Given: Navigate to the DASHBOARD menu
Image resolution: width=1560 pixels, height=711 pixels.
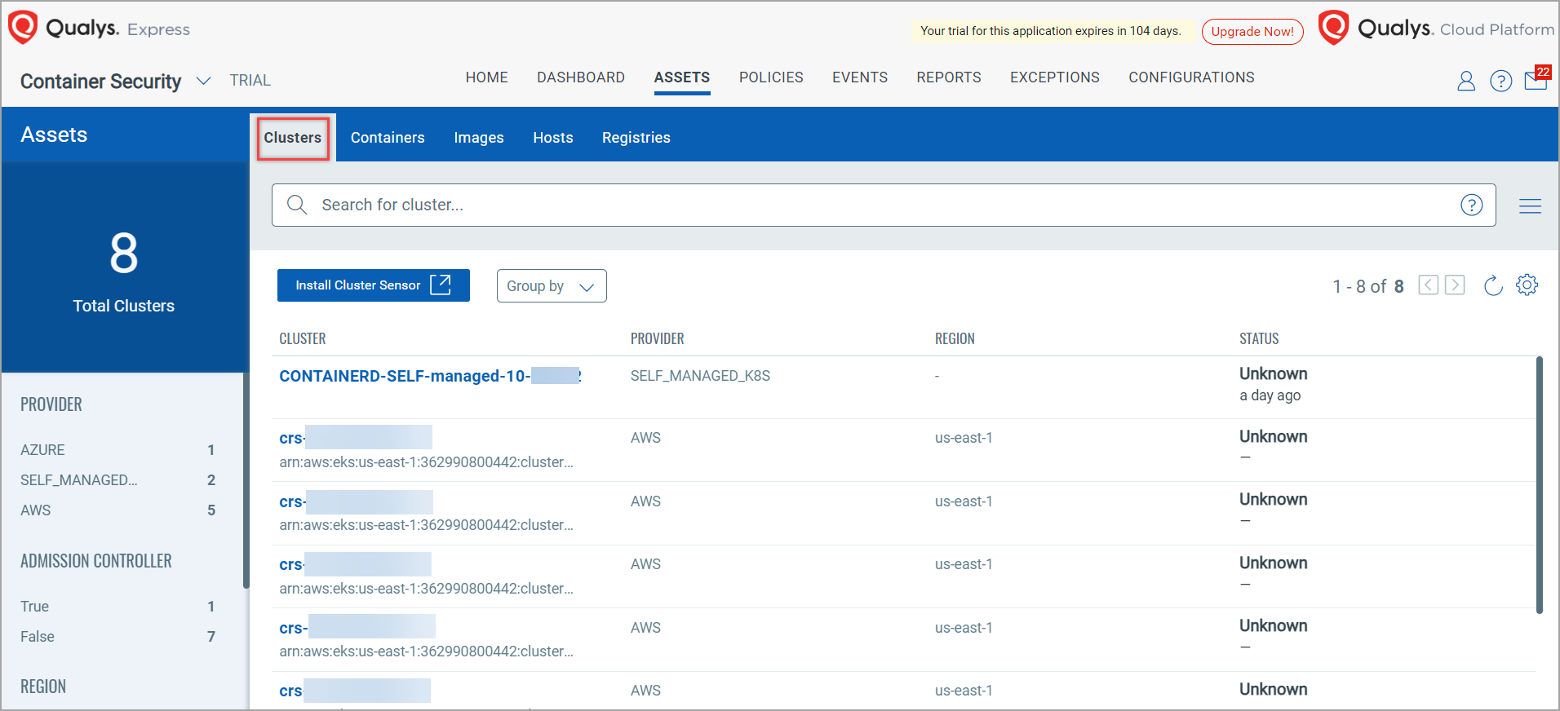Looking at the screenshot, I should (580, 77).
